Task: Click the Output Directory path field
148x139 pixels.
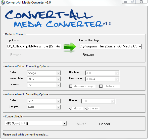Action: click(x=110, y=46)
